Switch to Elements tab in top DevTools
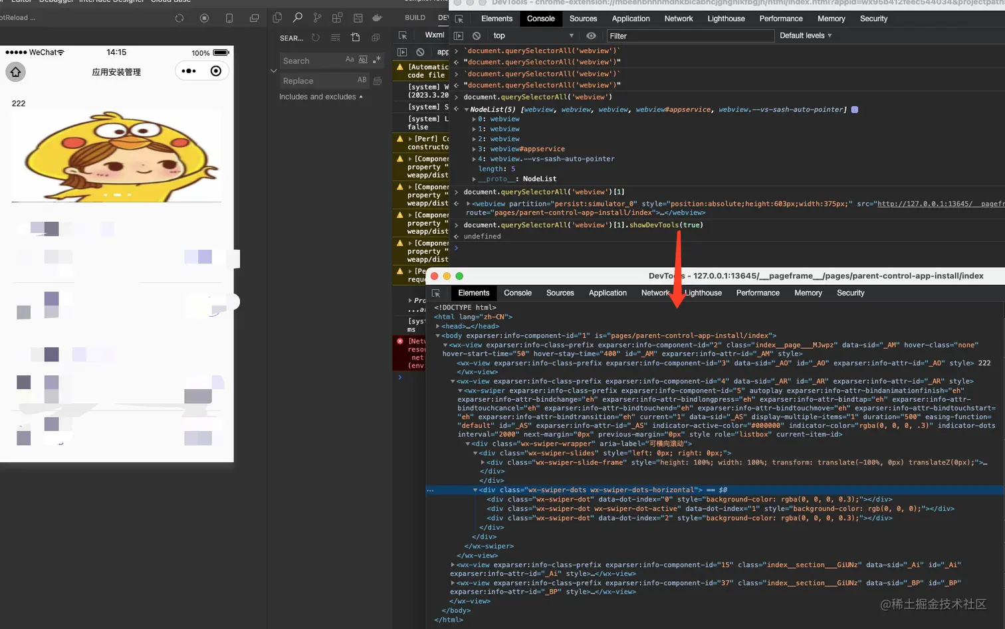Image resolution: width=1005 pixels, height=629 pixels. coord(497,19)
